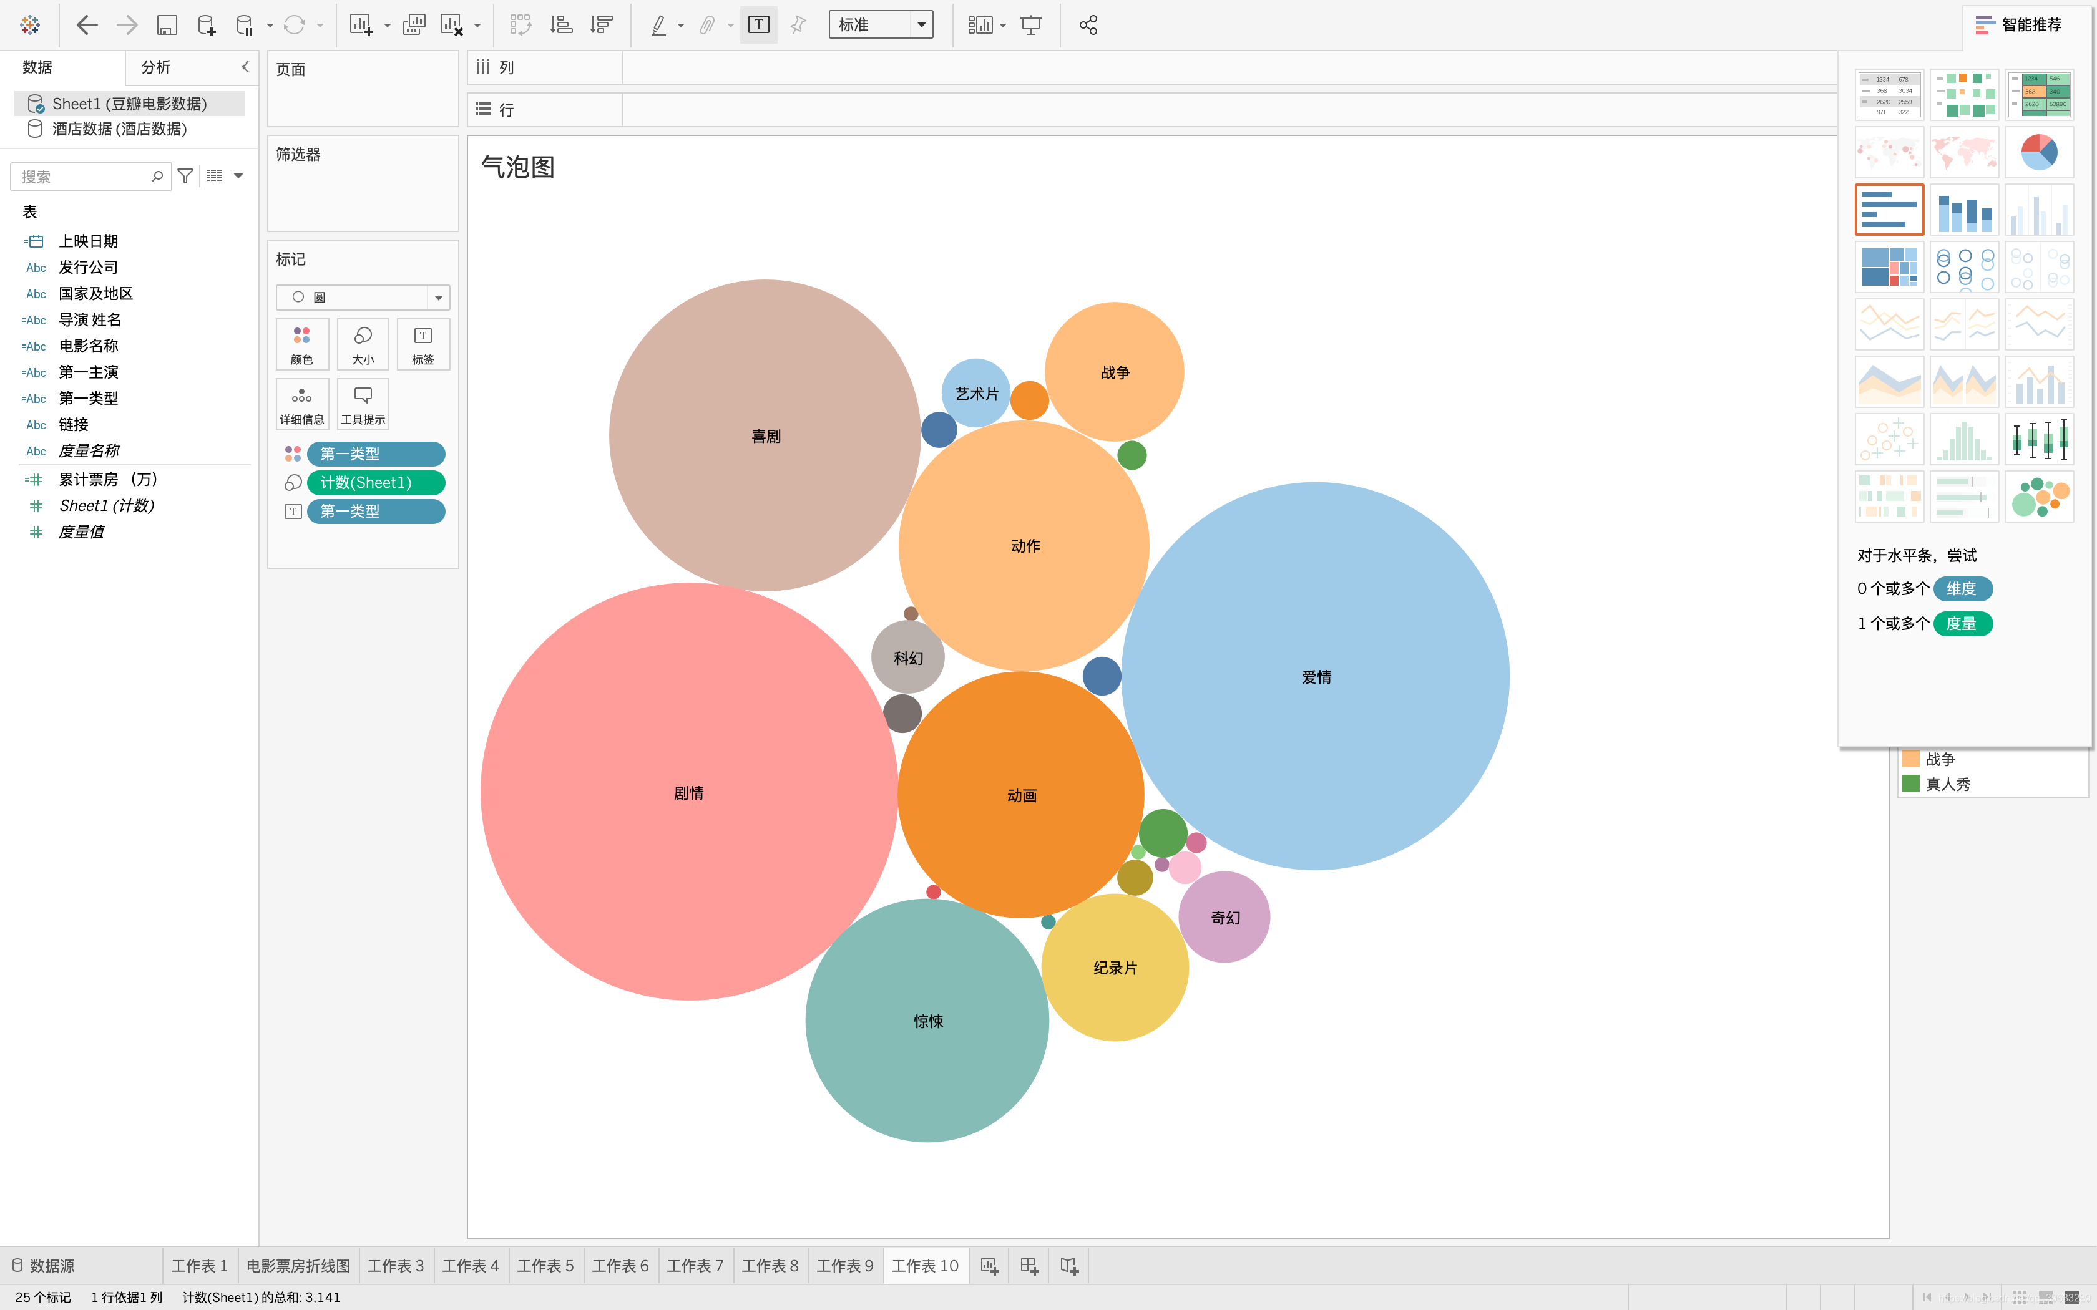Switch to the 分析 tab
2097x1310 pixels.
point(156,67)
